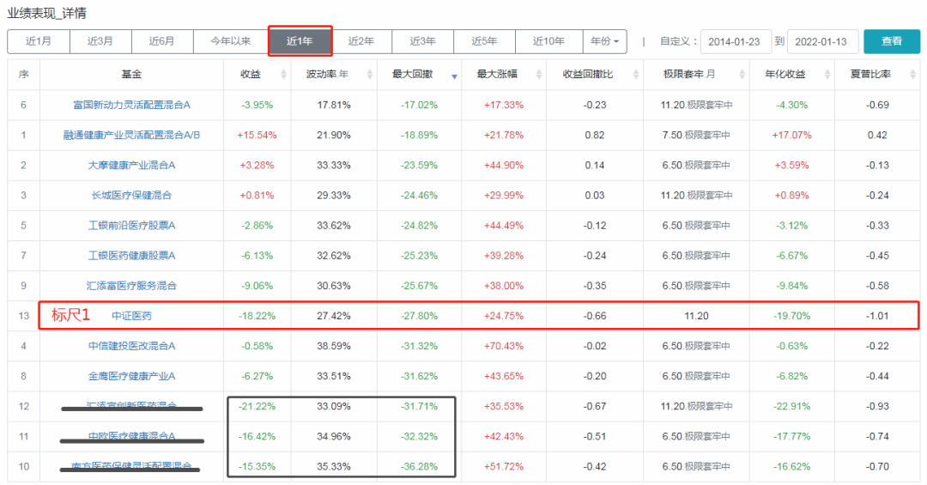Select the 近2年 period tab
The image size is (927, 485).
point(361,41)
